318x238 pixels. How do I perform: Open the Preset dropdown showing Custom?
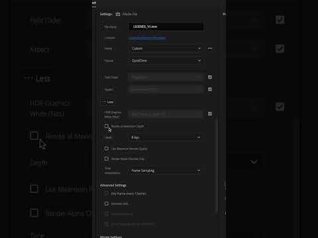166,48
